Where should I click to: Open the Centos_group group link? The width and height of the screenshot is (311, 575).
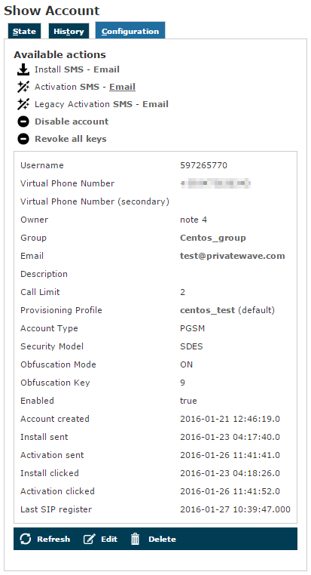coord(213,238)
